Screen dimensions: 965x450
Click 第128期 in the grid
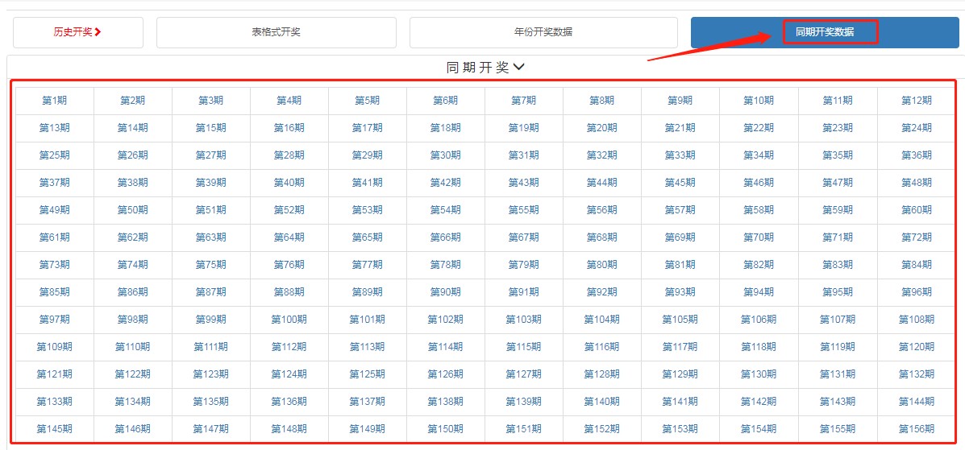[602, 374]
